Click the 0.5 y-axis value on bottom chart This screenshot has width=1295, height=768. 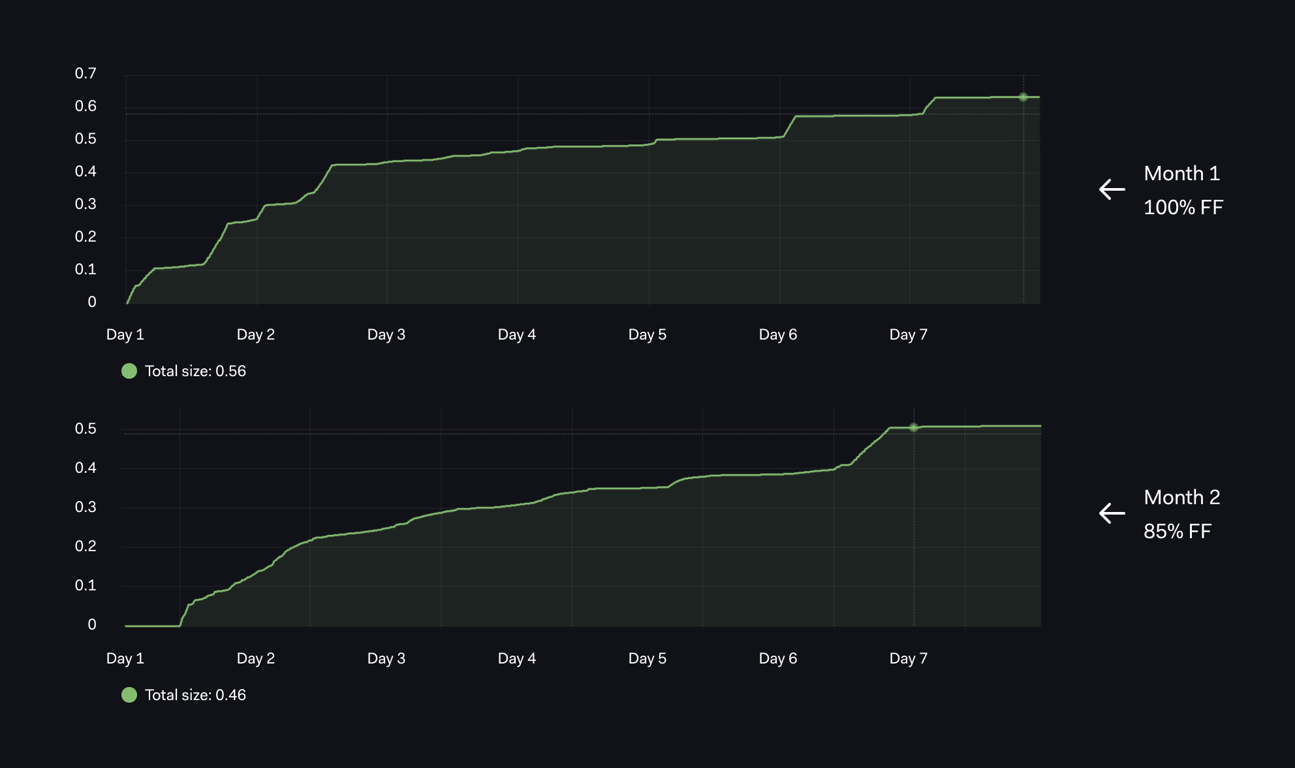[x=86, y=428]
